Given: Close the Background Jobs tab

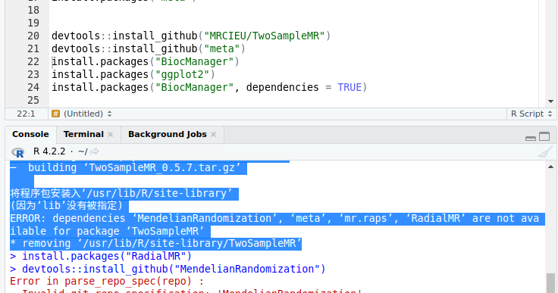Looking at the screenshot, I should click(214, 135).
